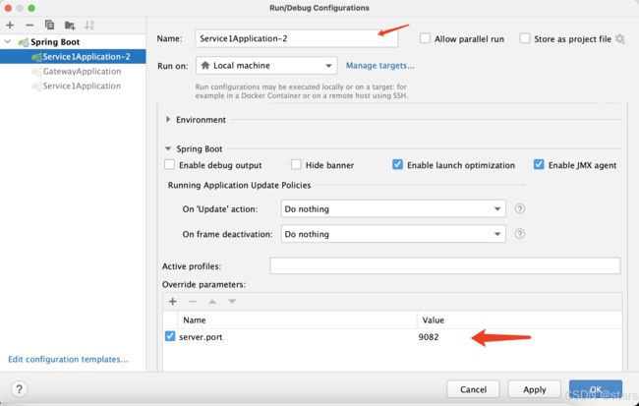Confirm with the OK button
This screenshot has height=406, width=639.
coord(596,389)
